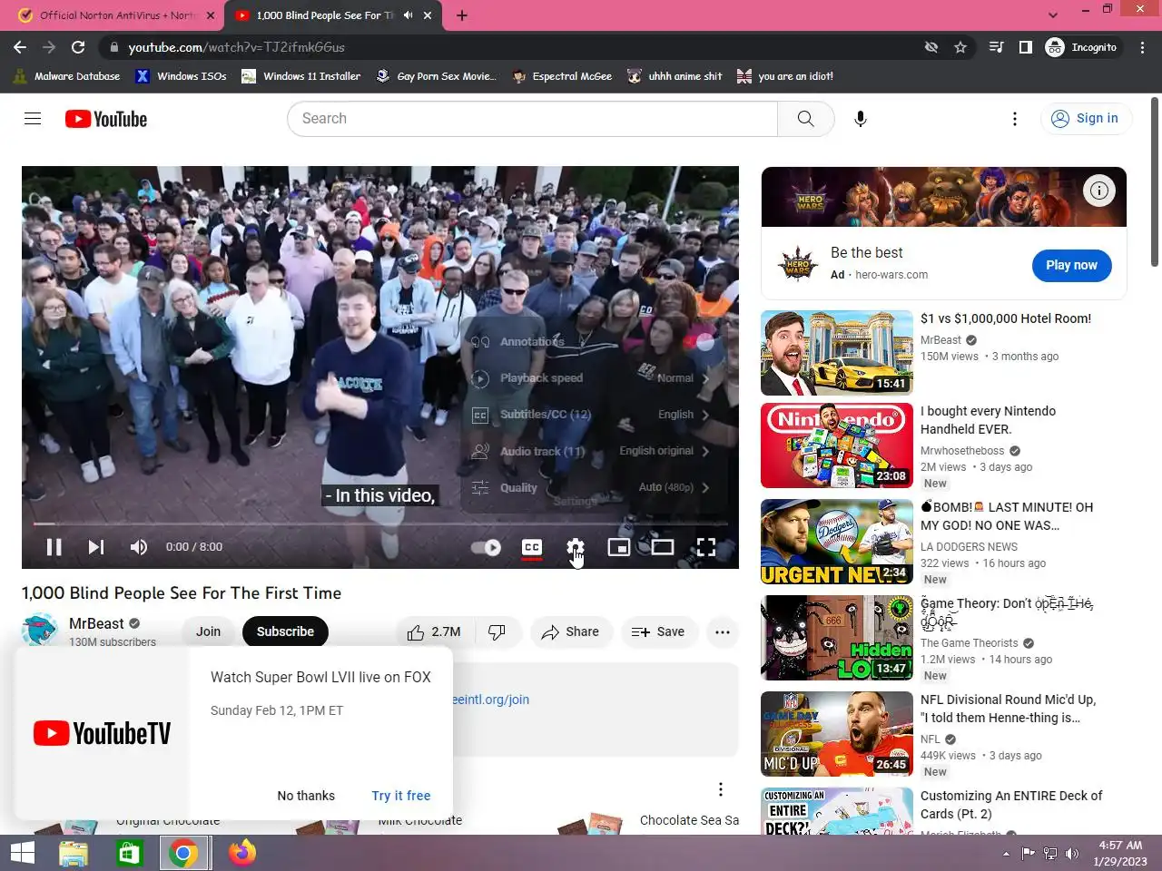Open the Game Theory video thumbnail
1162x871 pixels.
click(x=837, y=638)
